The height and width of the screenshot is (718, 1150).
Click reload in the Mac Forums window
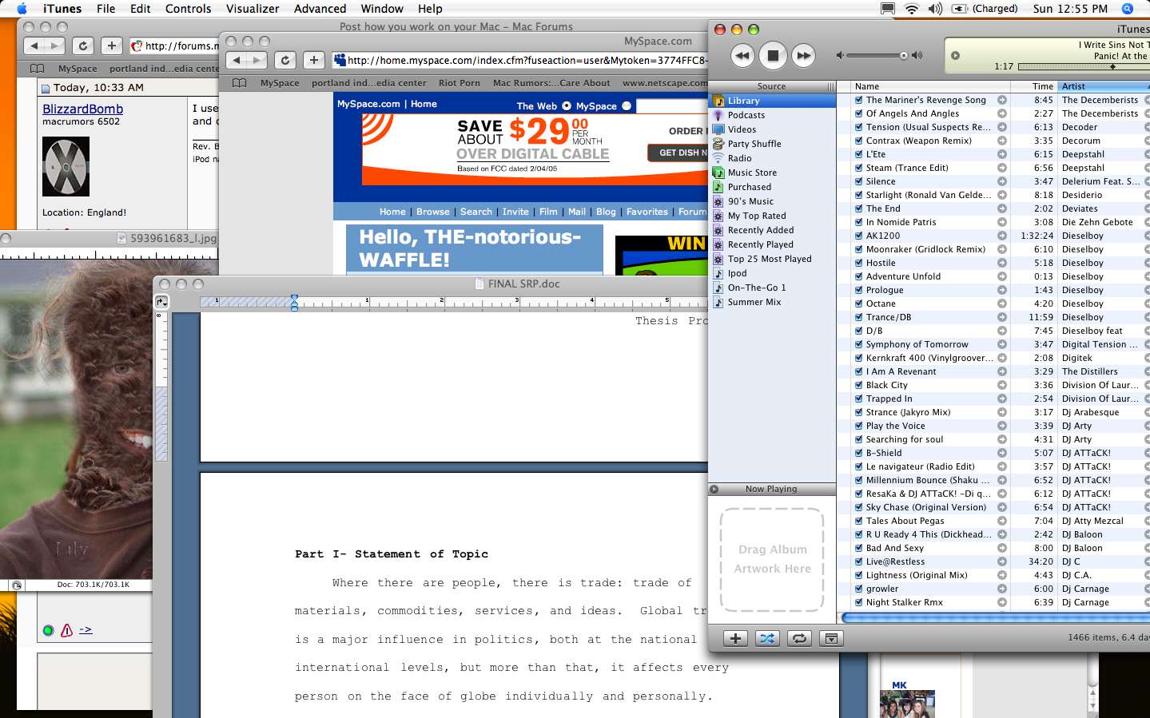(83, 46)
